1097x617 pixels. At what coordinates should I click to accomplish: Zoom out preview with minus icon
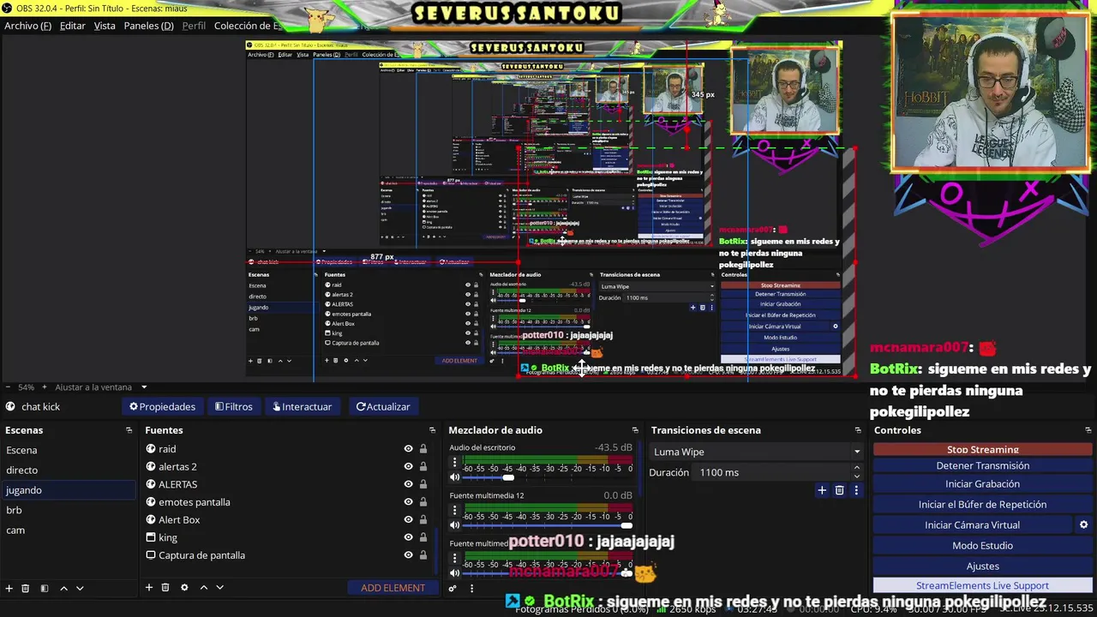8,387
